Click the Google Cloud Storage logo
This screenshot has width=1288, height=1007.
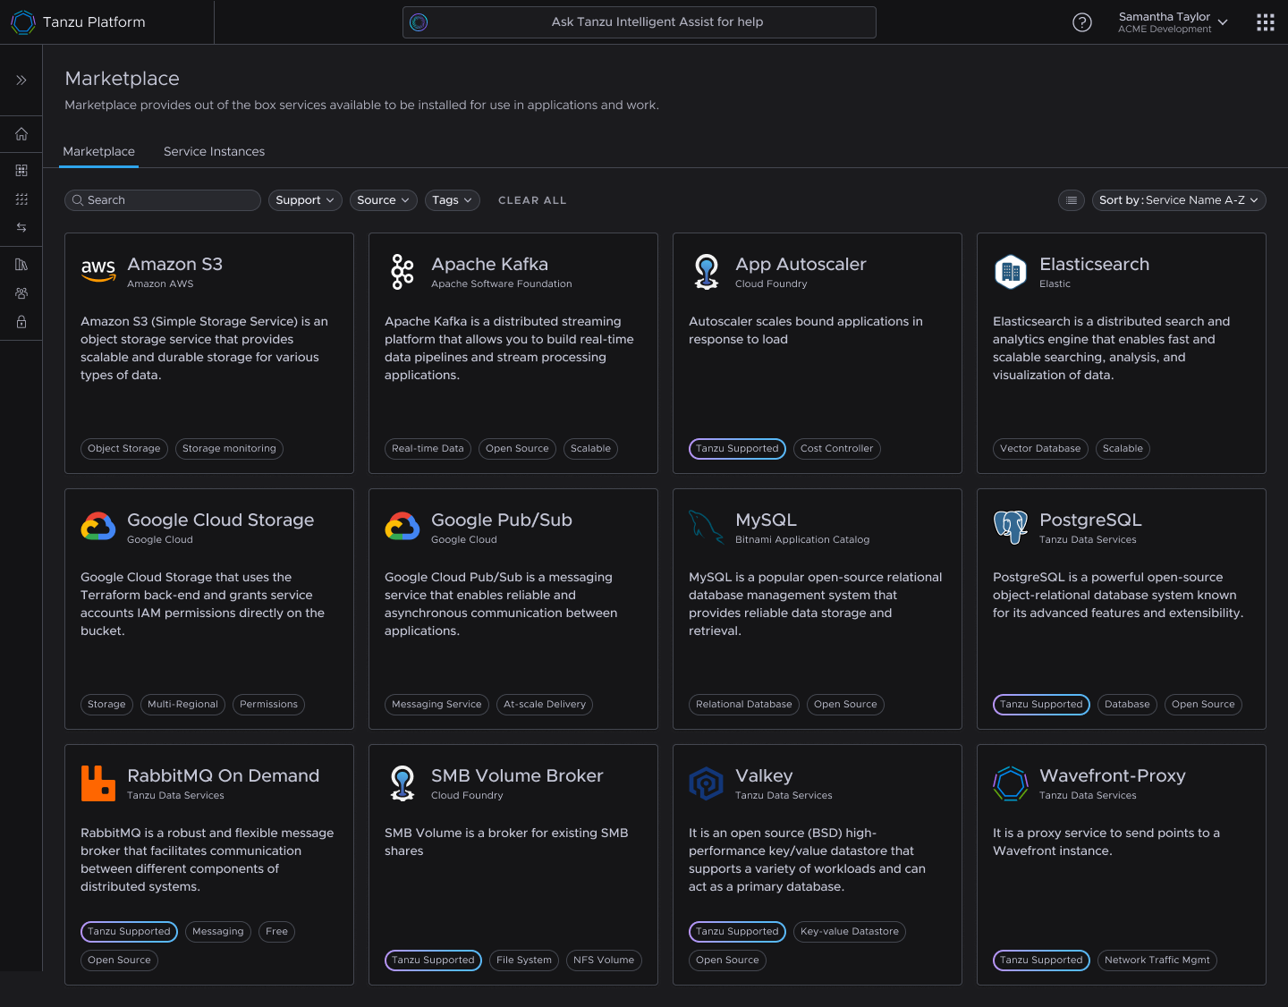tap(98, 527)
